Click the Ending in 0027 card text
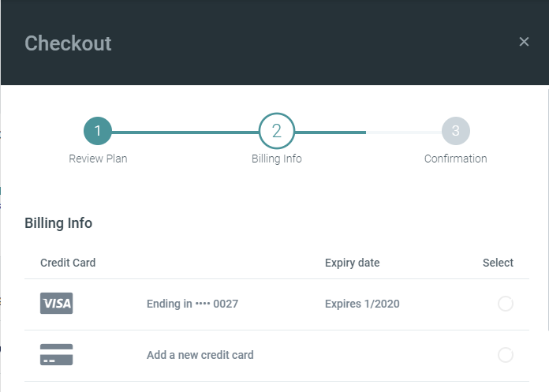Viewport: 549px width, 392px height. coord(192,304)
